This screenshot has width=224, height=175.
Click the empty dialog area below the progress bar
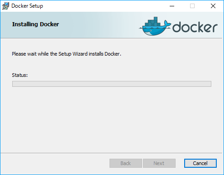(x=112, y=119)
